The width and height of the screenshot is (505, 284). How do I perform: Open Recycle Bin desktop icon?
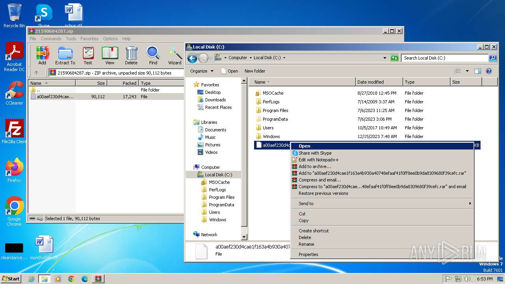pos(14,16)
